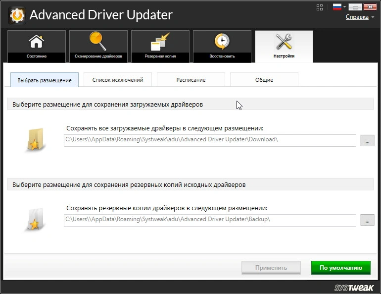This screenshot has width=381, height=294.
Task: Click the Advanced Driver Updater logo icon
Action: 17,15
